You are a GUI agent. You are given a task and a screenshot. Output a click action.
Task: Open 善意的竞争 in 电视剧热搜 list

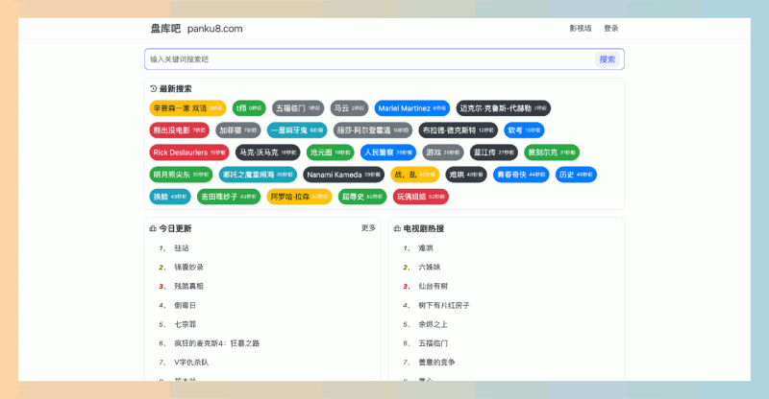coord(436,363)
